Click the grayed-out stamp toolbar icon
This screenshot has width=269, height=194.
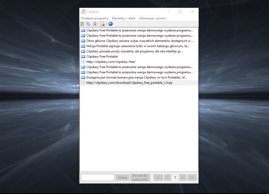(x=94, y=24)
